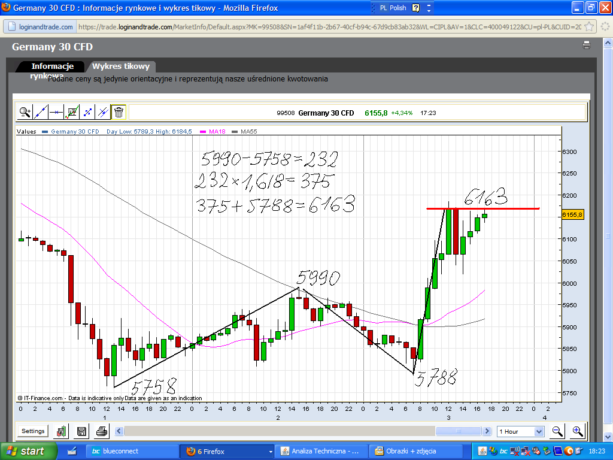Click the Germany 30 CFD legend label
The width and height of the screenshot is (613, 460).
(75, 131)
